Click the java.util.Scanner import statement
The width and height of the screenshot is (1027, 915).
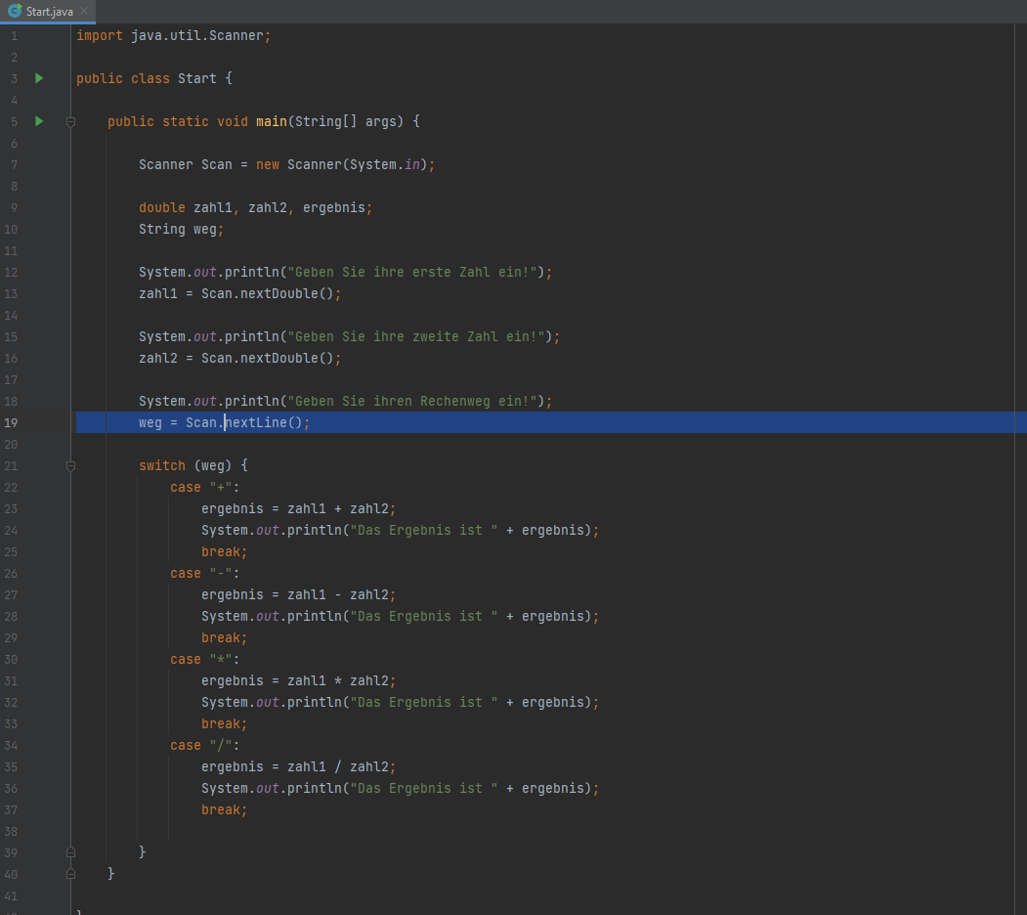199,35
